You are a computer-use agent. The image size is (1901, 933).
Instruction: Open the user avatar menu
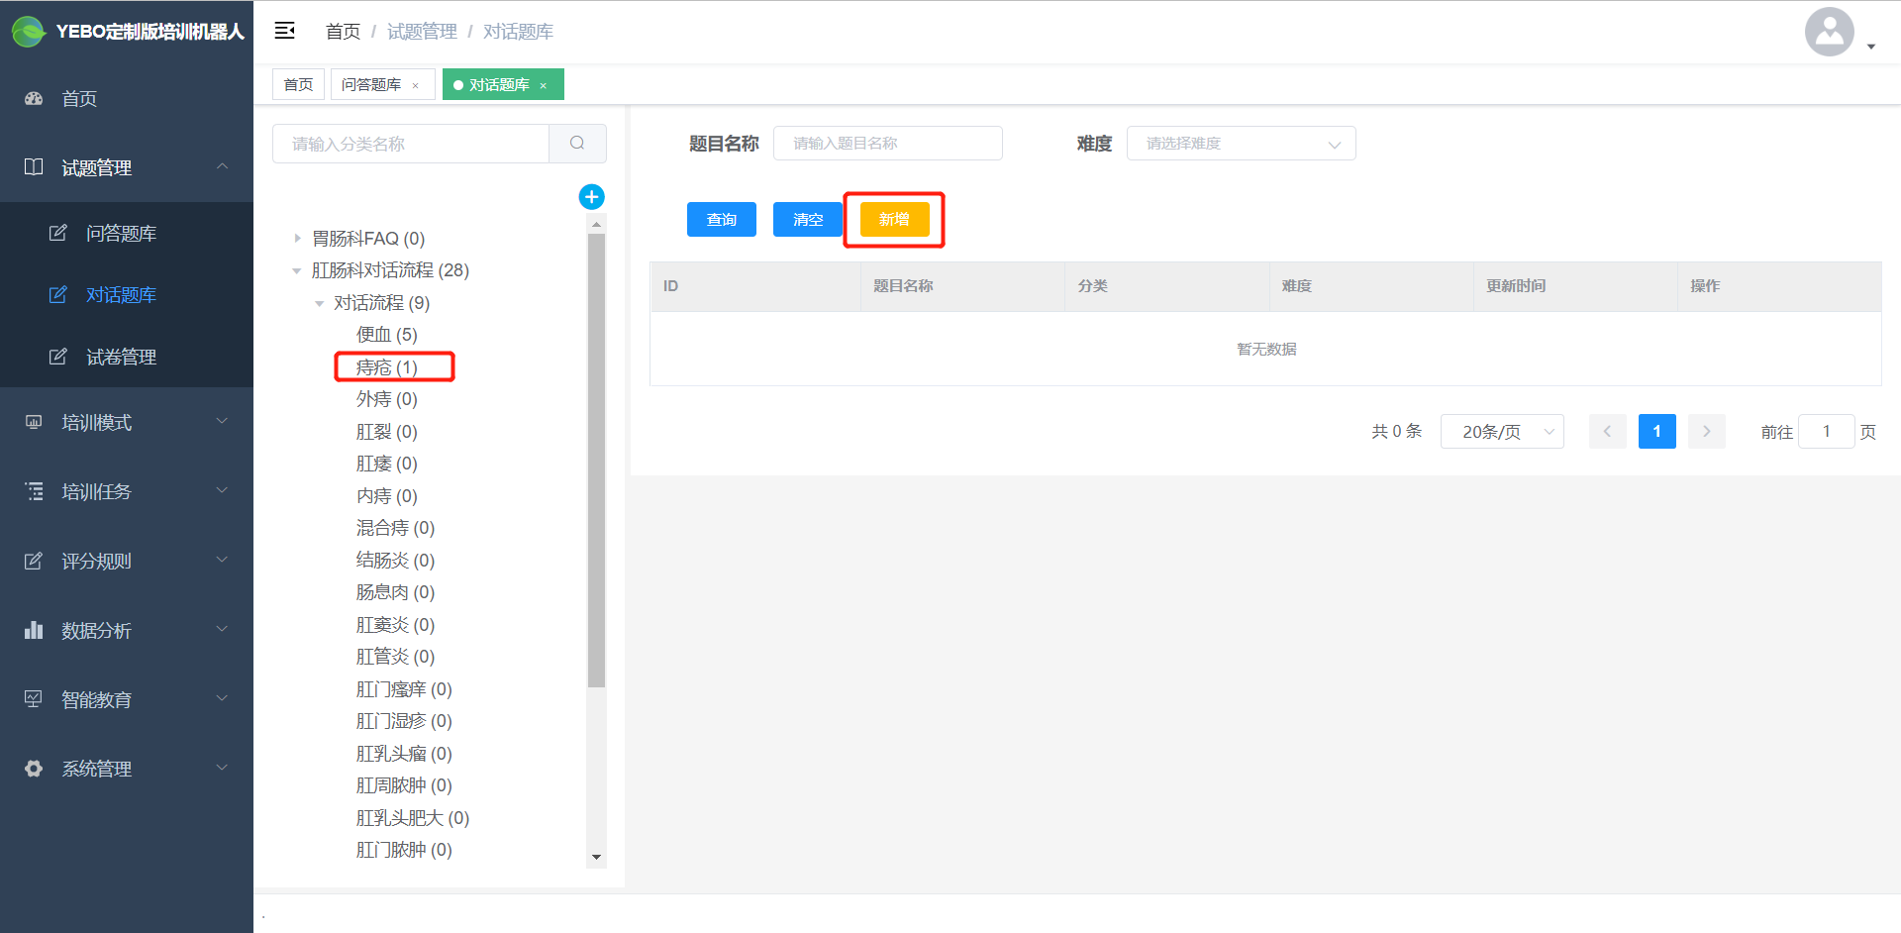1829,32
